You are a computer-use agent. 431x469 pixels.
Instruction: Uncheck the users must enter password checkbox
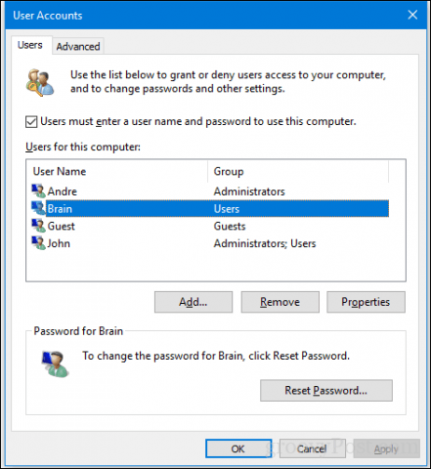(31, 122)
